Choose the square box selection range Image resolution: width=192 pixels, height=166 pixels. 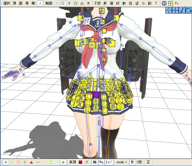pyautogui.click(x=63, y=3)
